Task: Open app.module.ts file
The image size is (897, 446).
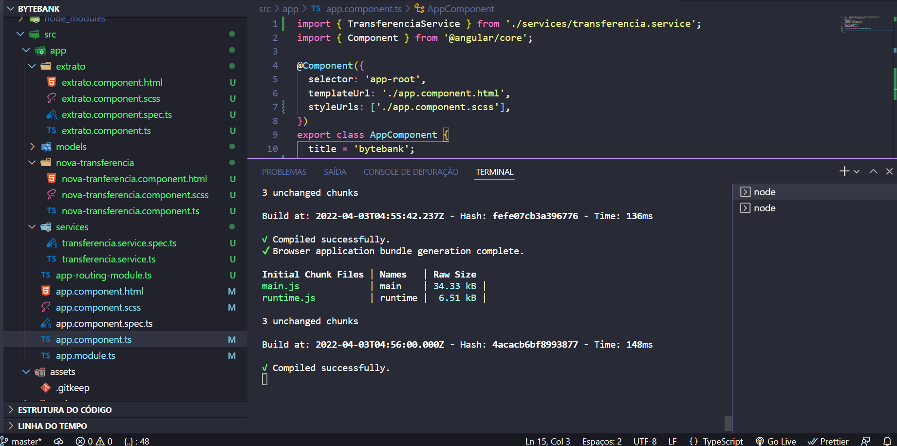Action: point(85,355)
